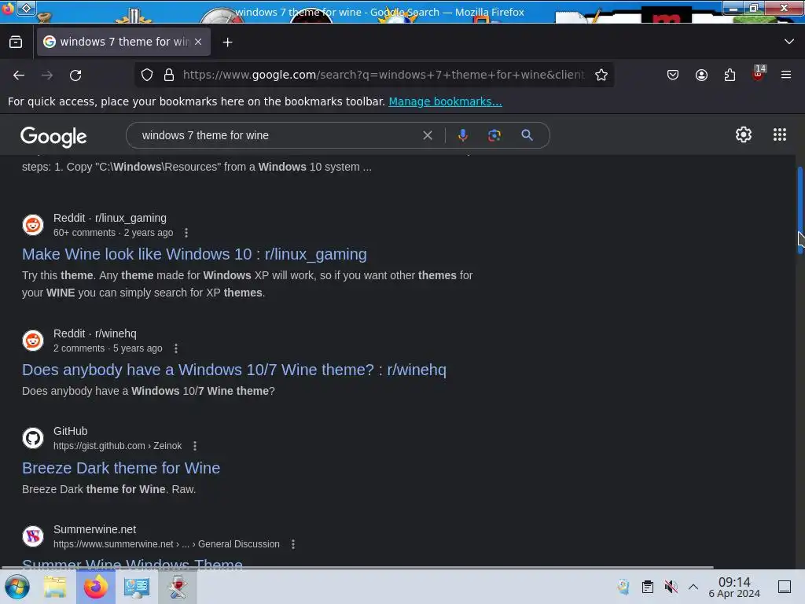Image resolution: width=805 pixels, height=604 pixels.
Task: Open more options for r/winehq result
Action: pos(176,348)
